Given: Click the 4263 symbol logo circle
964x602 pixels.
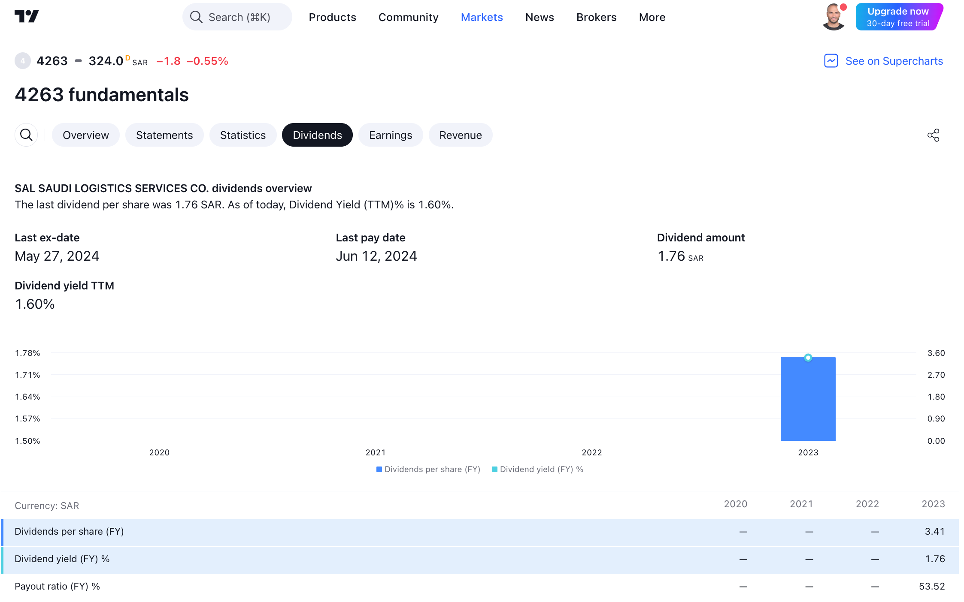Looking at the screenshot, I should [22, 61].
